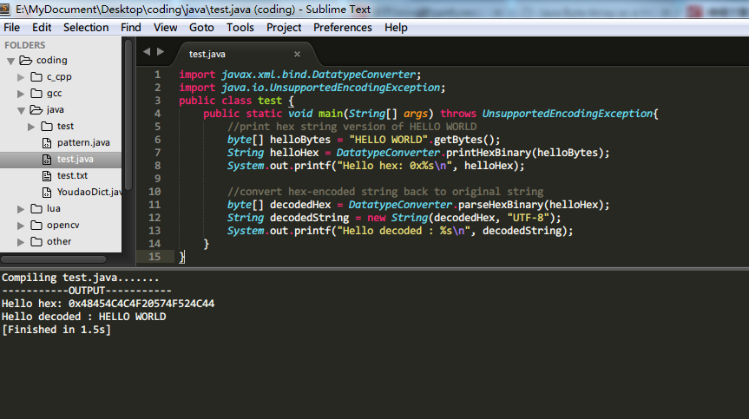
Task: Click the previous tab arrow icon
Action: click(x=147, y=53)
